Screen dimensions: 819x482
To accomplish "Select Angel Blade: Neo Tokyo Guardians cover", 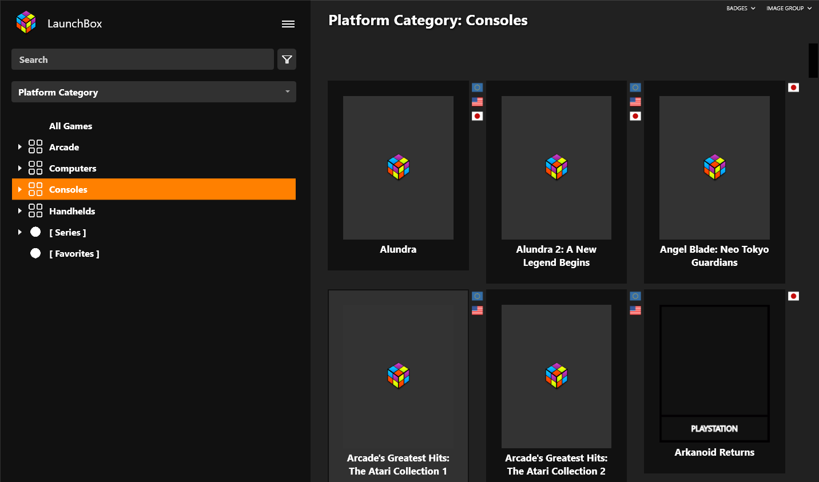I will (714, 168).
